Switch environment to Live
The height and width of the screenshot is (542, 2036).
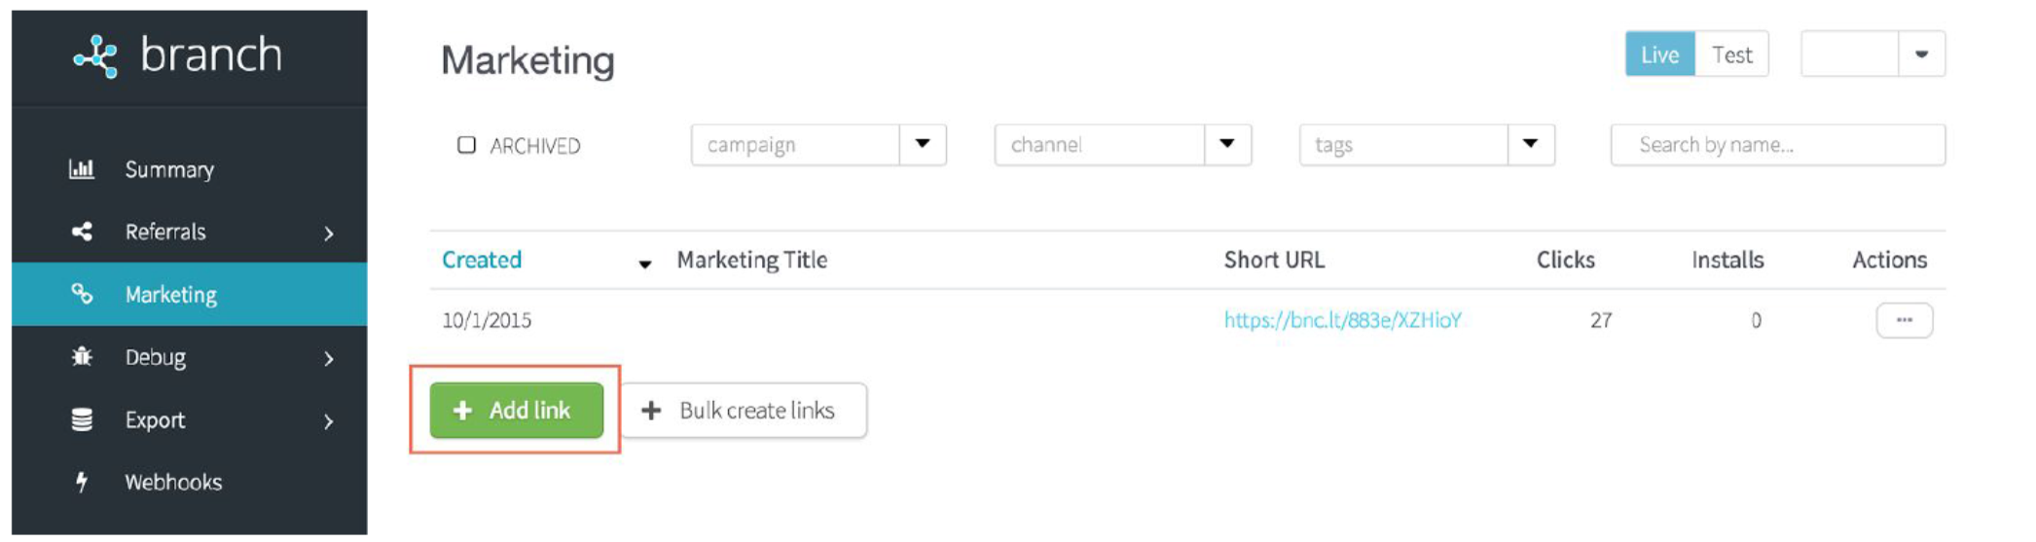pos(1660,54)
